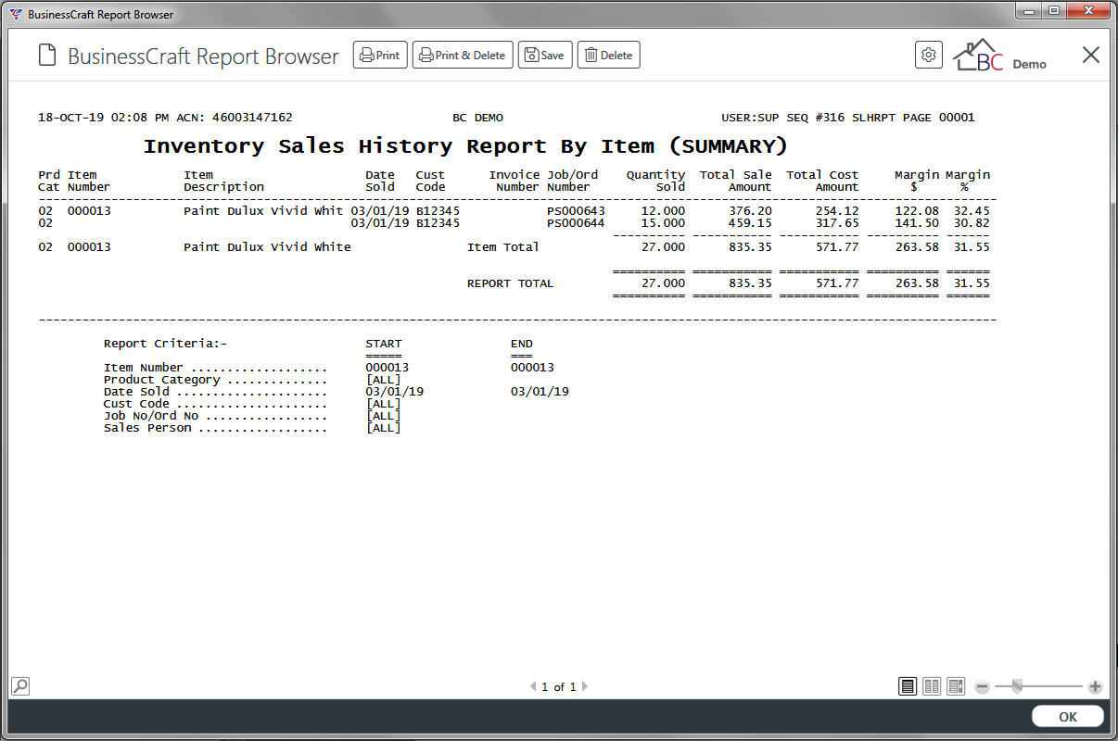Click the sale amount 376.20
The height and width of the screenshot is (741, 1118).
click(750, 211)
